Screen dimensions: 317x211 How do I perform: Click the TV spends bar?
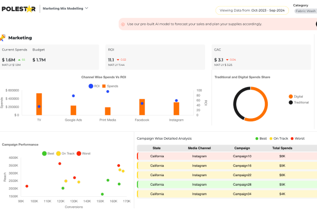click(x=39, y=104)
